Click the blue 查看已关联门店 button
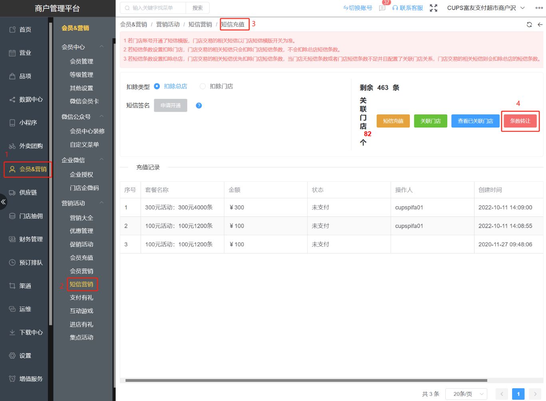 (475, 121)
